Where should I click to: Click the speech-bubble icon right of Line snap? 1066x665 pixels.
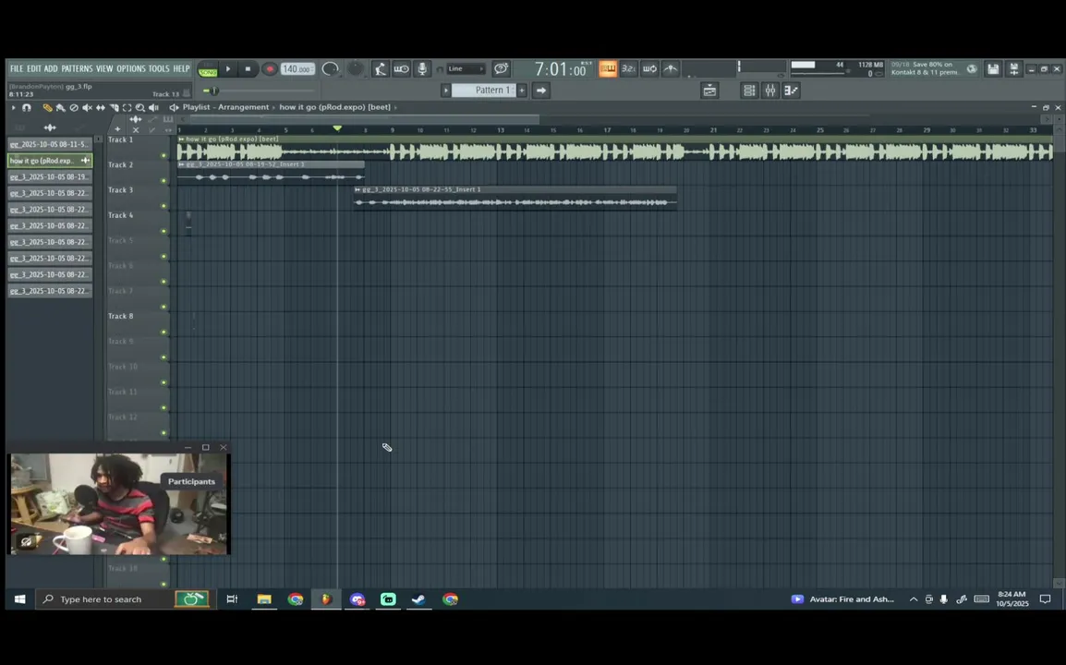point(501,68)
